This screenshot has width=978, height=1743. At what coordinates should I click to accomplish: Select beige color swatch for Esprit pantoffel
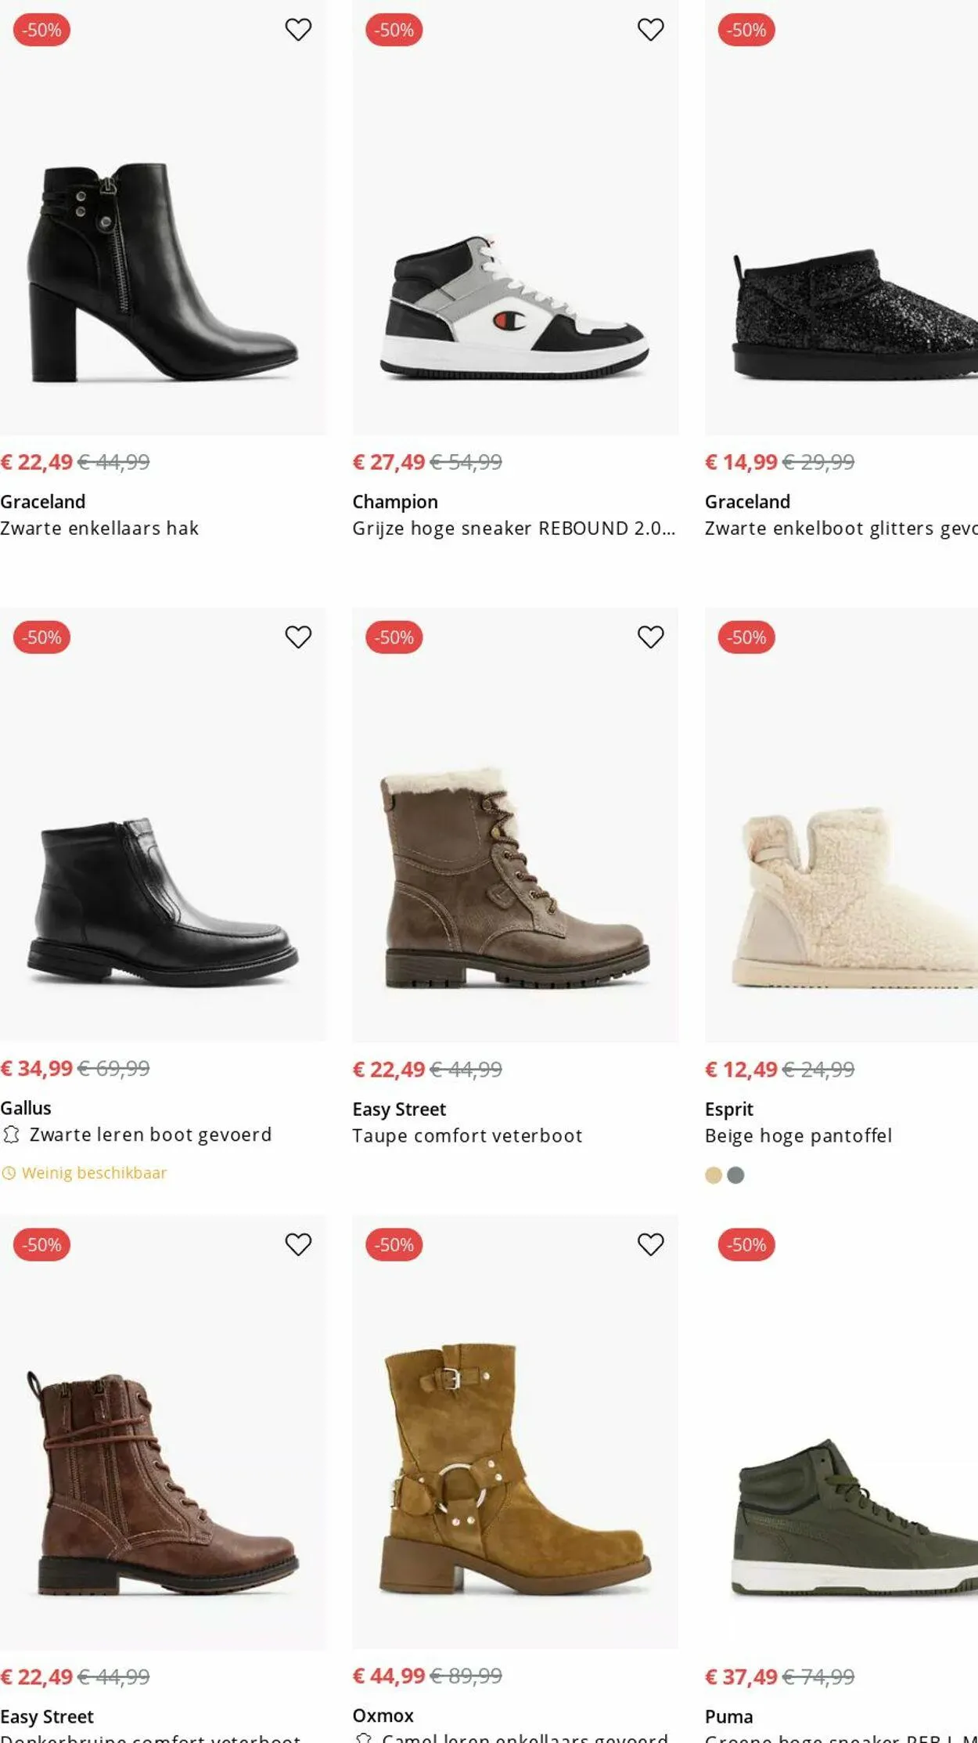[714, 1175]
